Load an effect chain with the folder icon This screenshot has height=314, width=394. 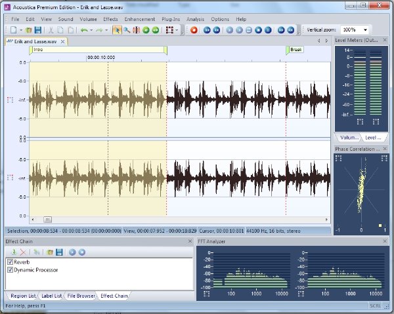[x=50, y=252]
